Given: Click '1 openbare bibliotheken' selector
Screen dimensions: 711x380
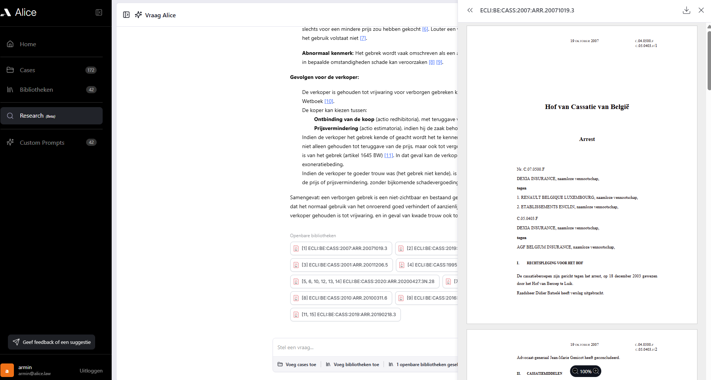Looking at the screenshot, I should pos(423,365).
